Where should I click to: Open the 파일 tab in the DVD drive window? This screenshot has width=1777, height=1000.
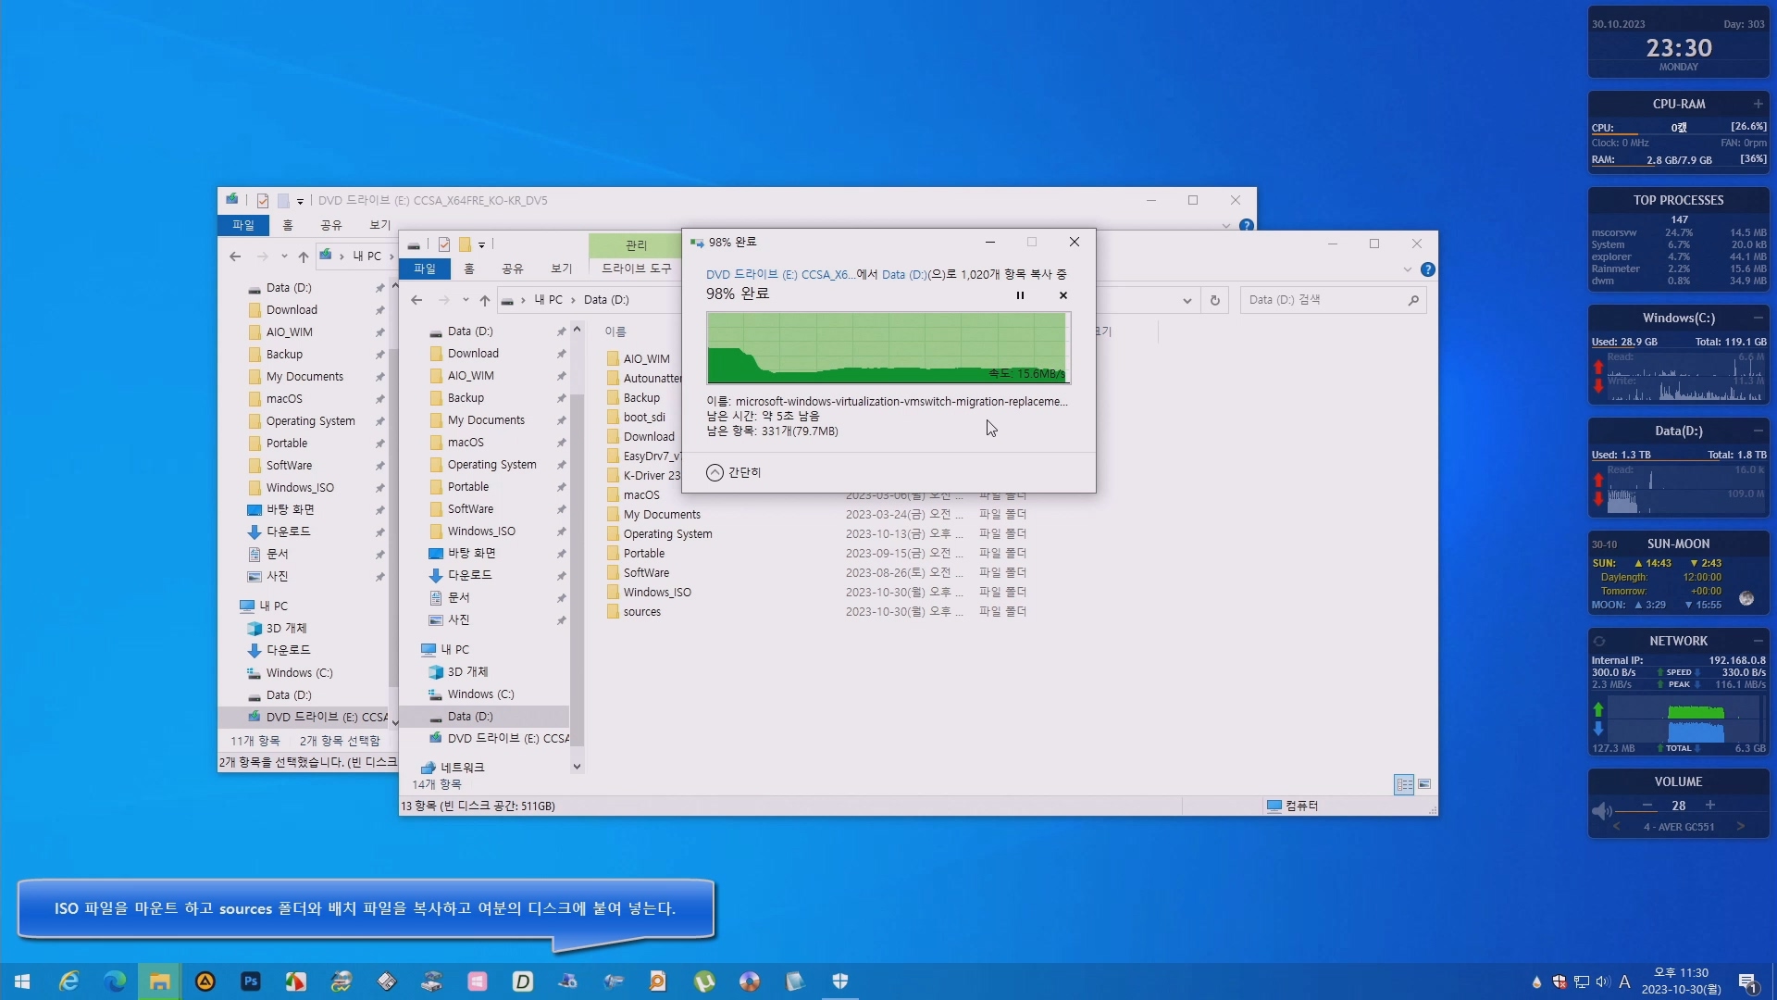[243, 225]
